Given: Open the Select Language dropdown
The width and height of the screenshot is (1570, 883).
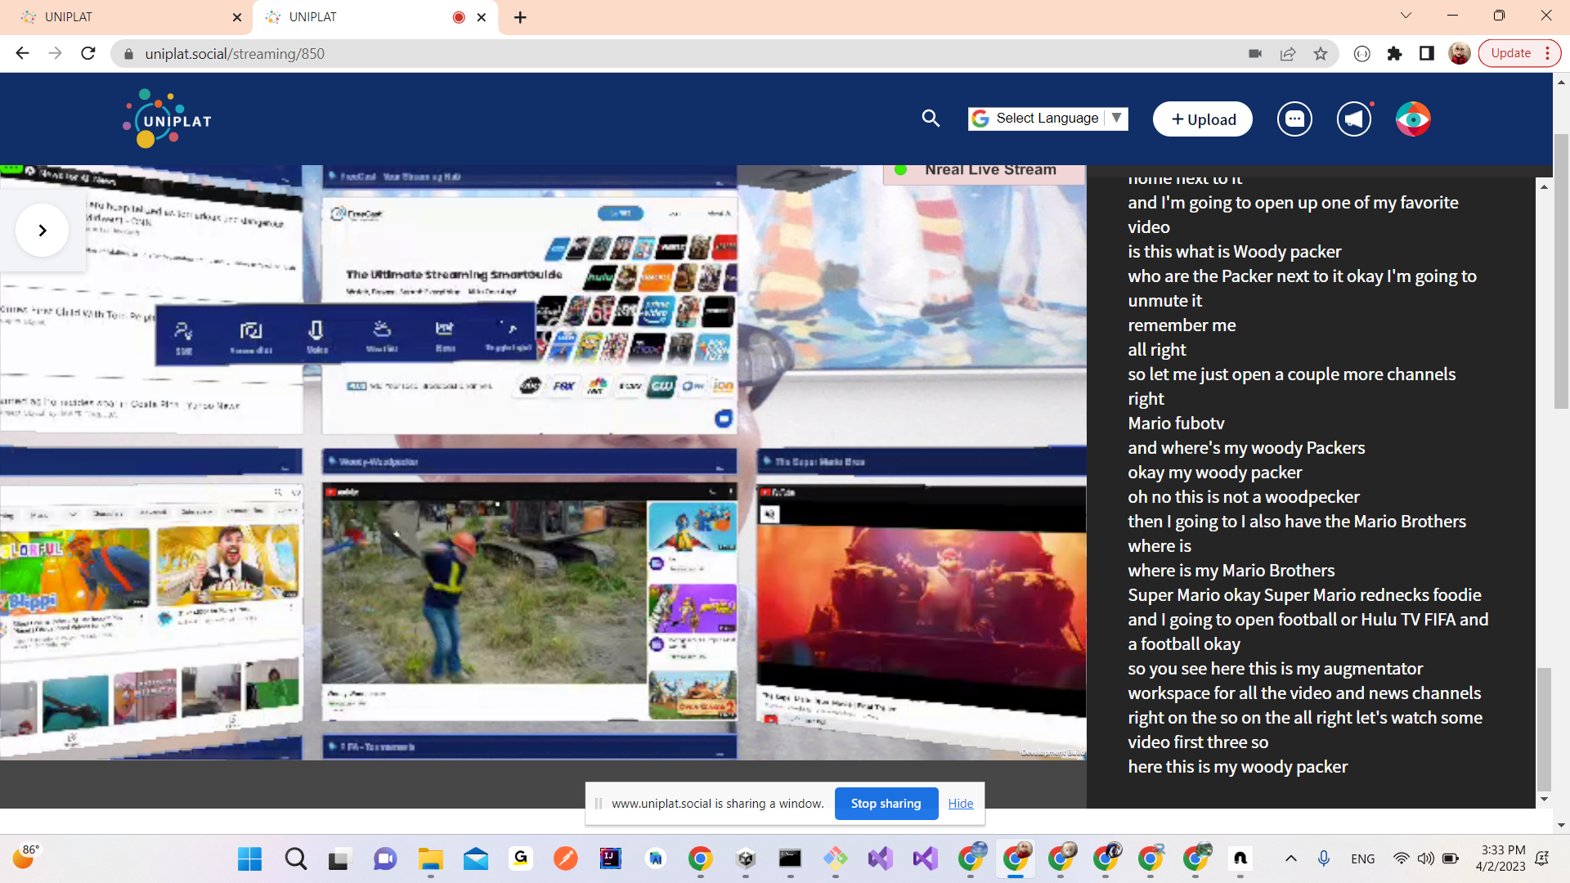Looking at the screenshot, I should coord(1047,118).
